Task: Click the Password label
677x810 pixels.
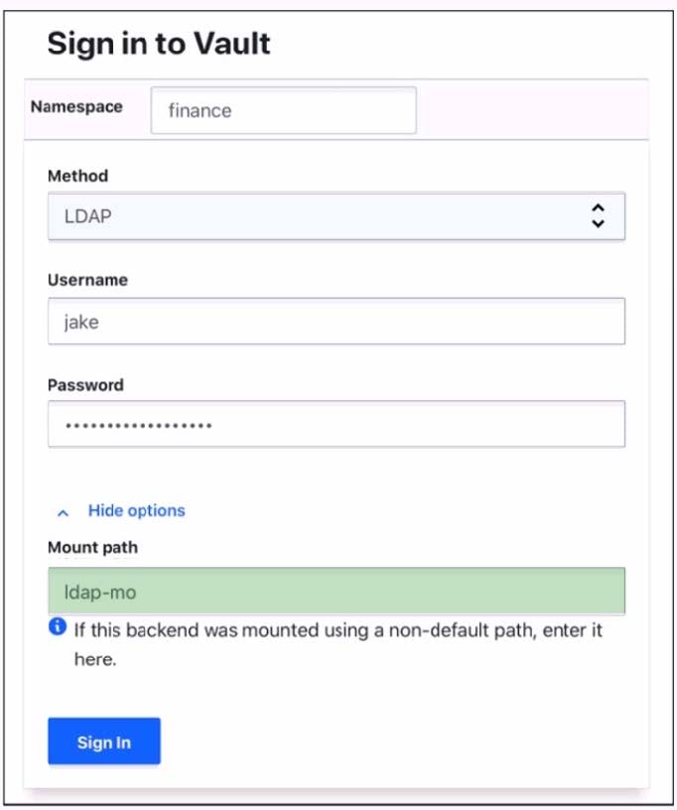Action: pos(85,384)
